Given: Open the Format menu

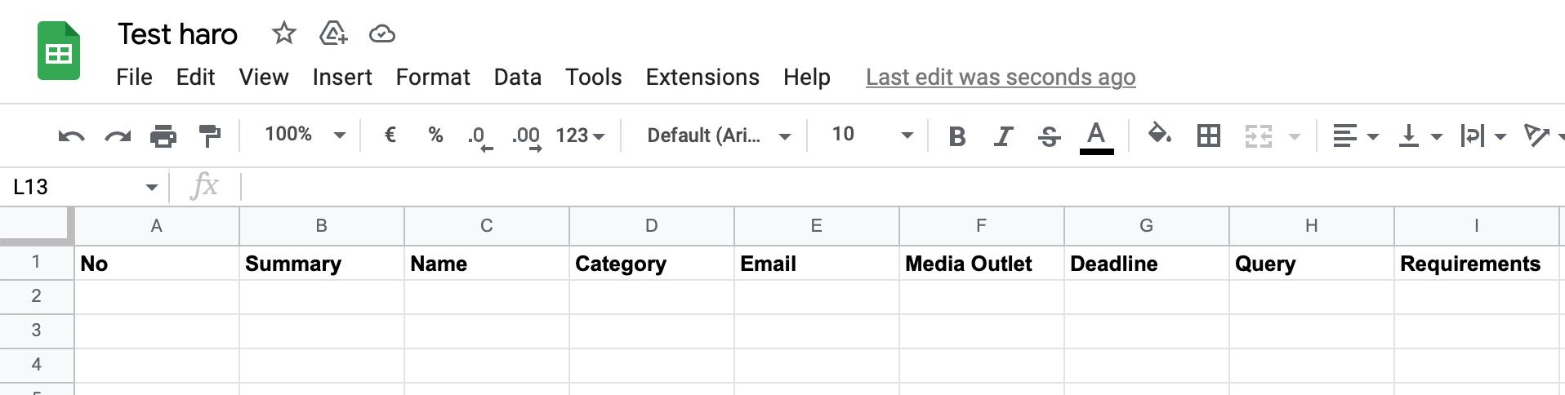Looking at the screenshot, I should point(433,77).
